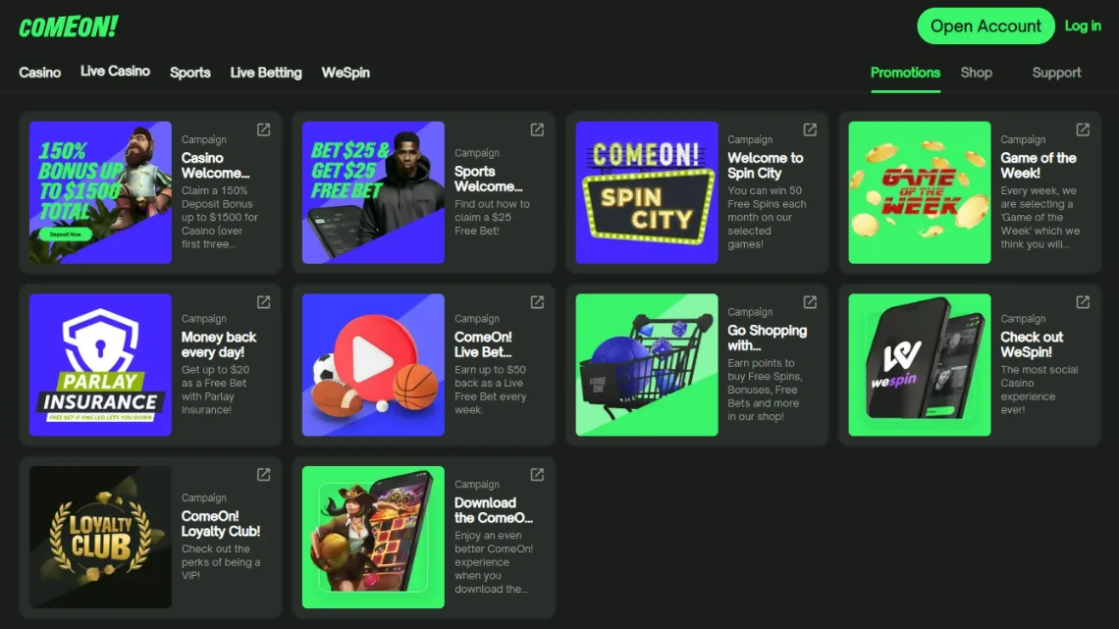This screenshot has width=1119, height=629.
Task: Open the 150% bonus casino thumbnail
Action: [101, 192]
